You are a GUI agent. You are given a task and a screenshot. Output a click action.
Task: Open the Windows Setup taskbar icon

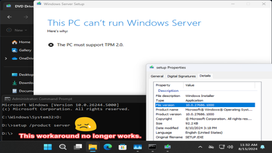[x=167, y=147]
